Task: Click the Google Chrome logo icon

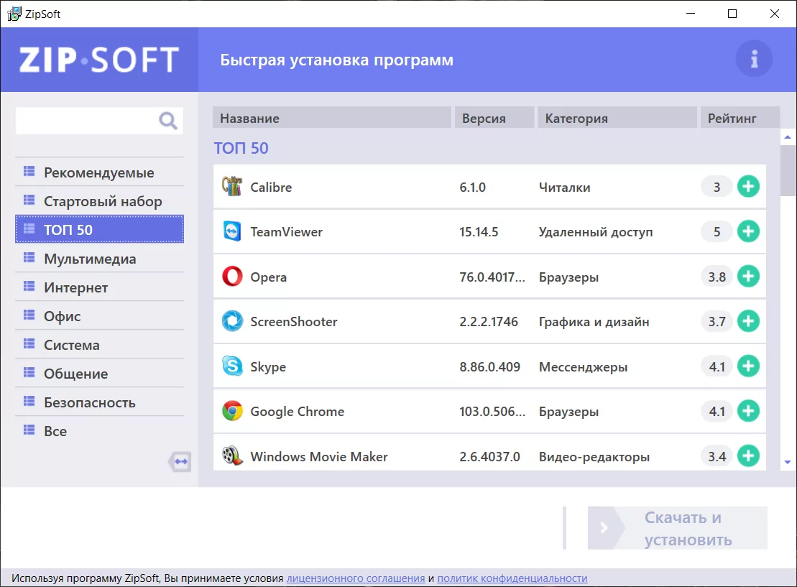Action: click(x=232, y=411)
